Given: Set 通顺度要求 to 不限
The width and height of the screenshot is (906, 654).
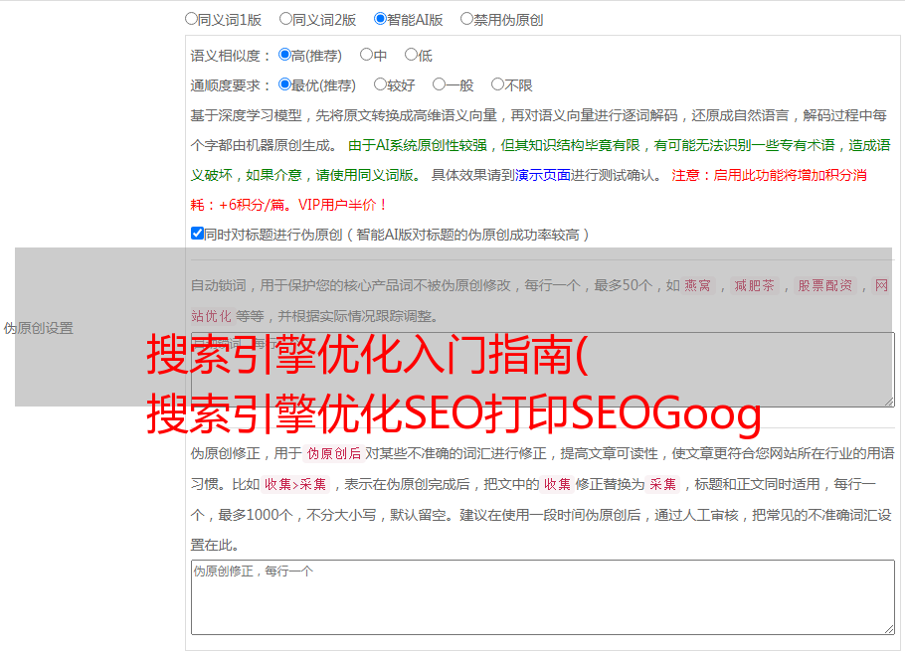Looking at the screenshot, I should [x=497, y=84].
